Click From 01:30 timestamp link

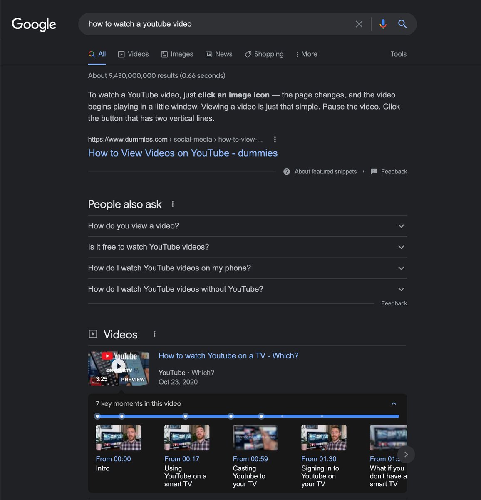(x=319, y=459)
